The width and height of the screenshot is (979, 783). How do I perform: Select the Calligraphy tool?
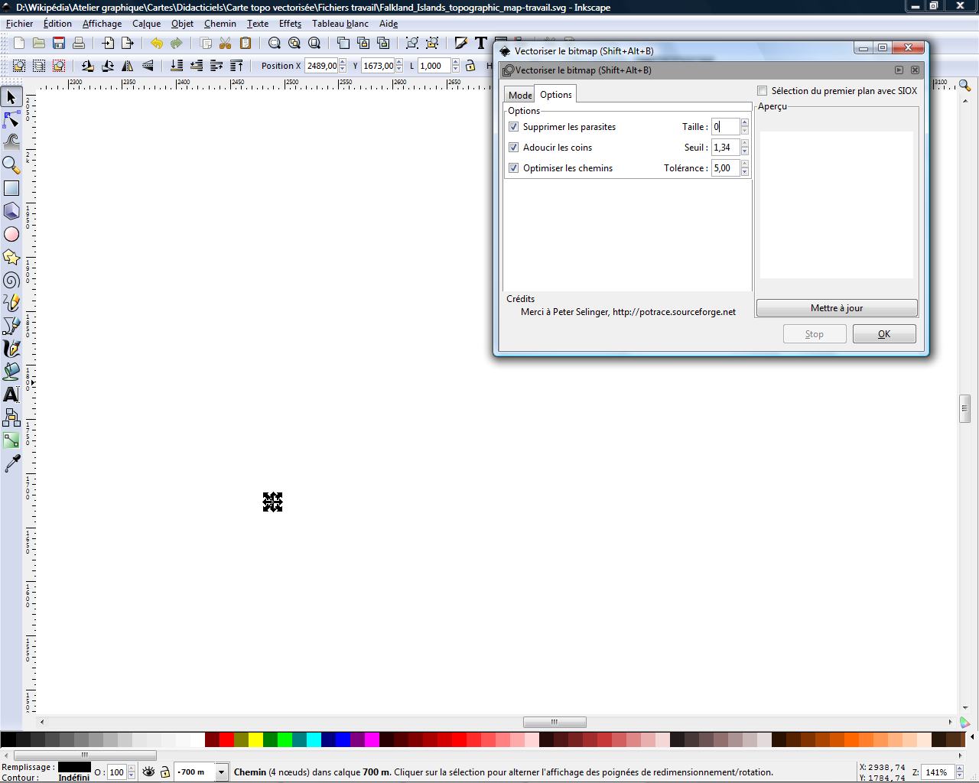tap(11, 349)
